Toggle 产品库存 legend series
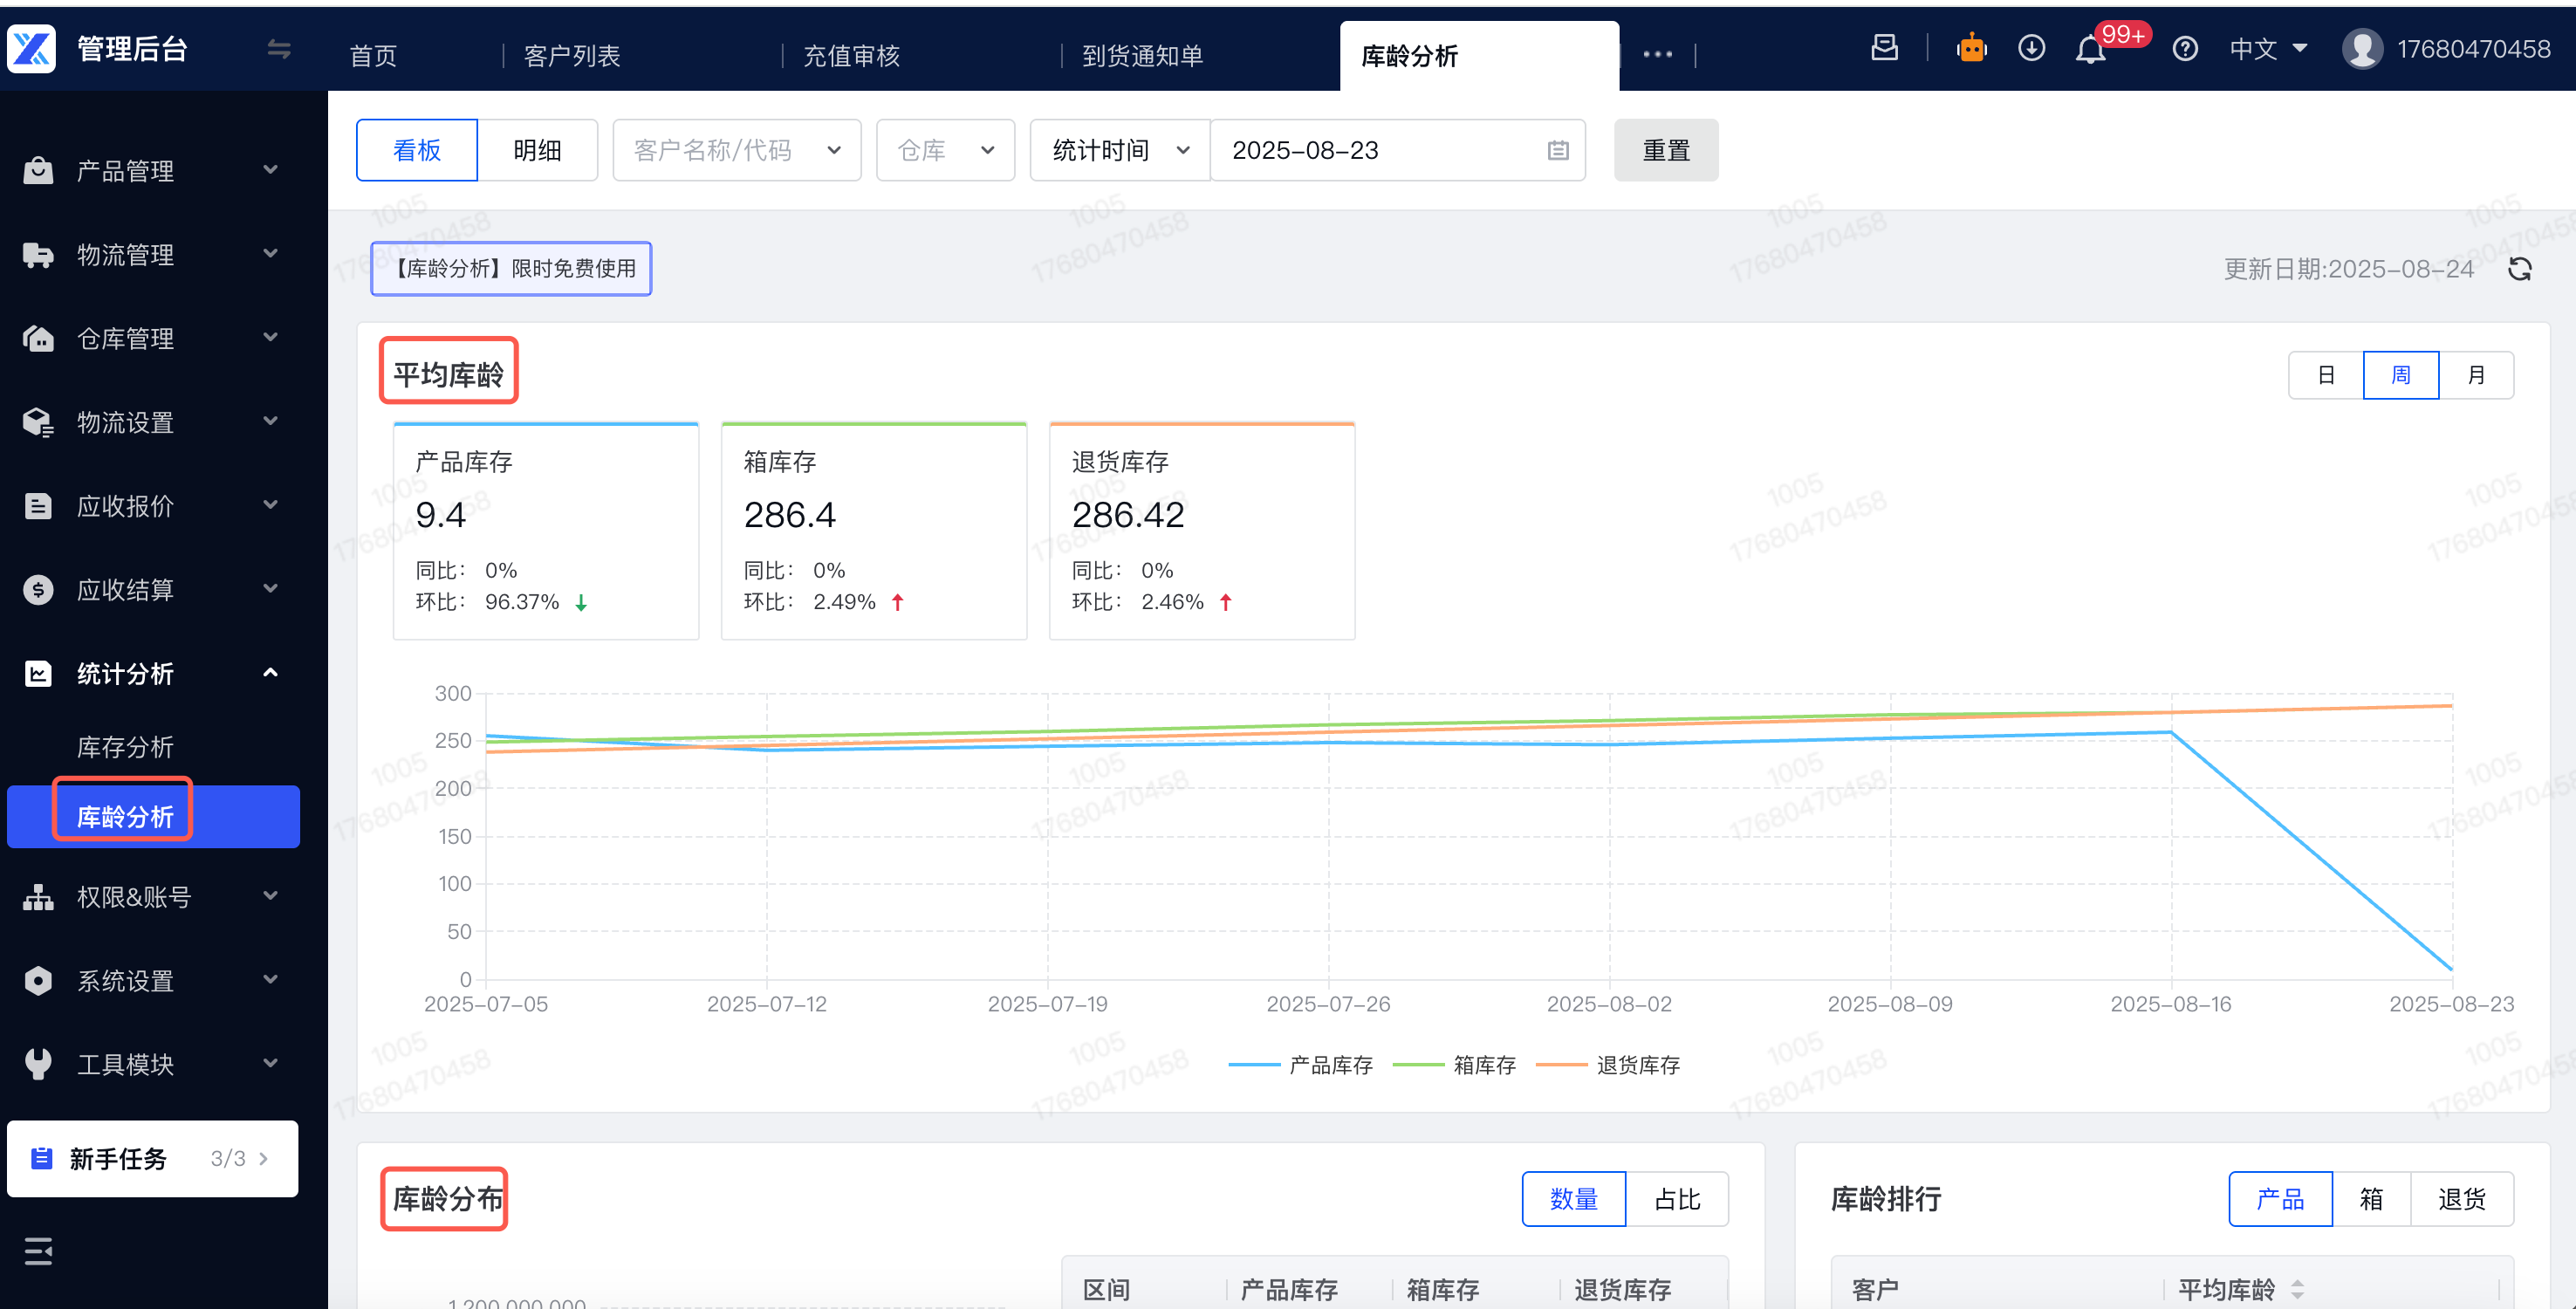 [x=1301, y=1066]
